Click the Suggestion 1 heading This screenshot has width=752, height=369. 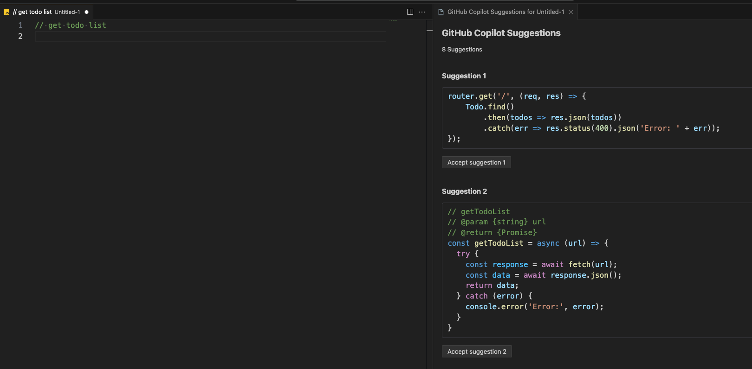coord(464,76)
